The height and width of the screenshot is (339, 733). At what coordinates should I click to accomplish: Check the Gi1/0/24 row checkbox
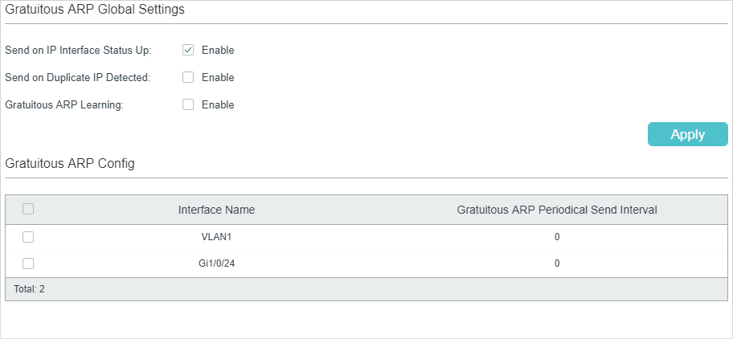tap(28, 263)
